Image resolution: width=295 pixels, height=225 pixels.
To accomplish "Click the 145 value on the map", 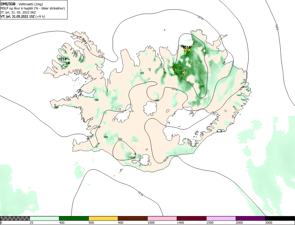I will (x=142, y=73).
